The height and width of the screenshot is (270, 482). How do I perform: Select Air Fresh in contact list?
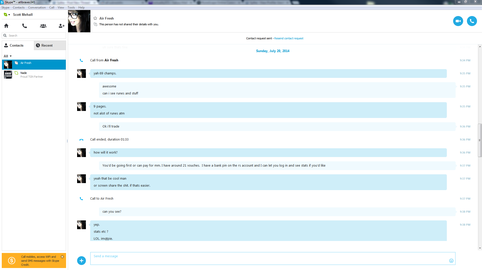(34, 65)
